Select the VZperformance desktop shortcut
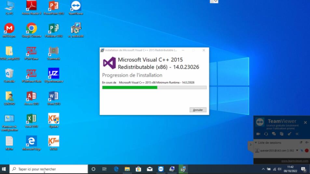This screenshot has height=174, width=310. click(x=54, y=75)
